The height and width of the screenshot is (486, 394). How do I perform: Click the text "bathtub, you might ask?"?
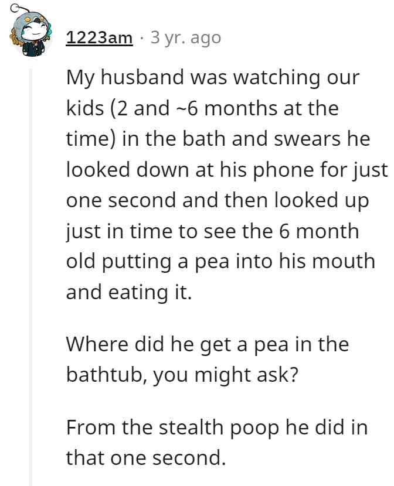point(182,374)
